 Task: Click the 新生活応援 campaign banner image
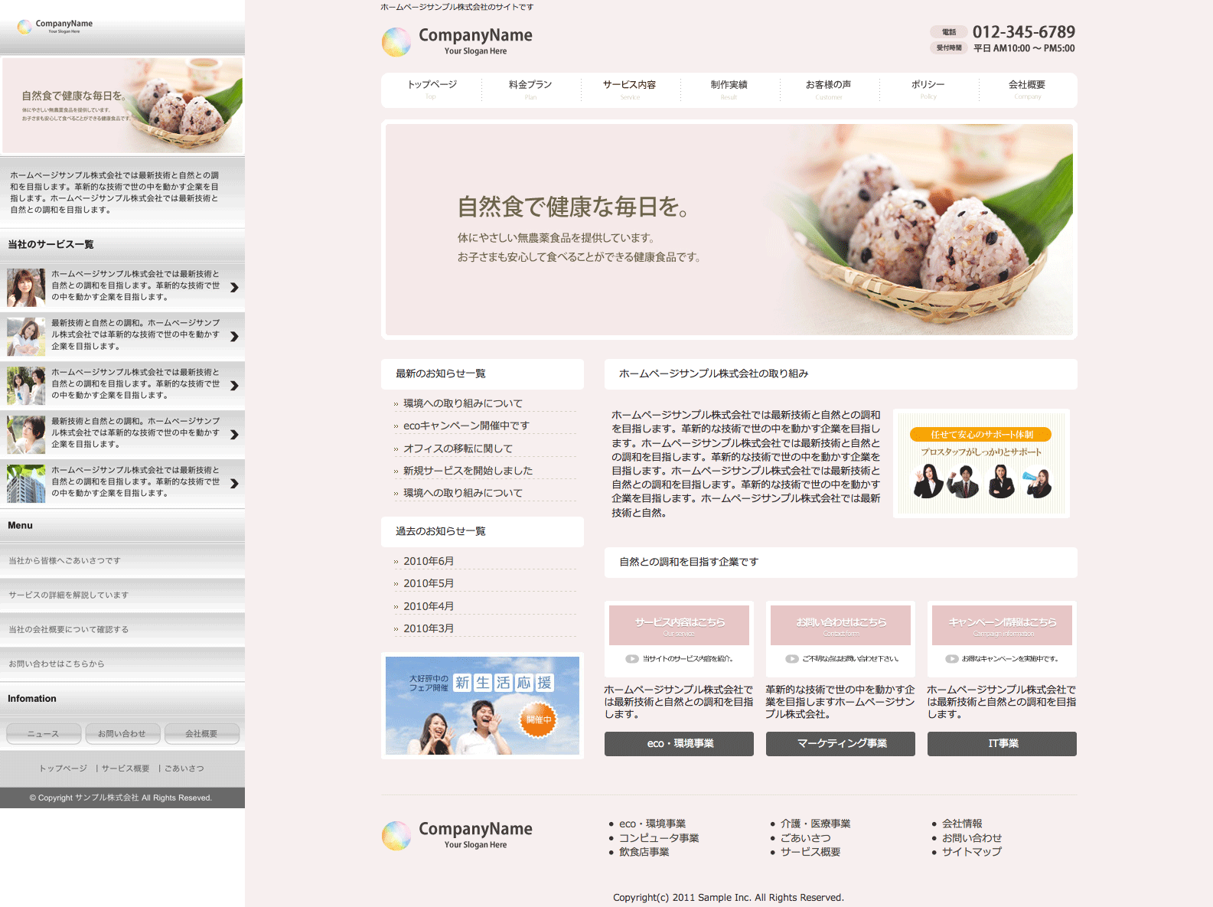482,705
